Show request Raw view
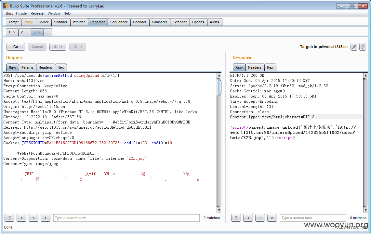The height and width of the screenshot is (234, 371). (12, 67)
